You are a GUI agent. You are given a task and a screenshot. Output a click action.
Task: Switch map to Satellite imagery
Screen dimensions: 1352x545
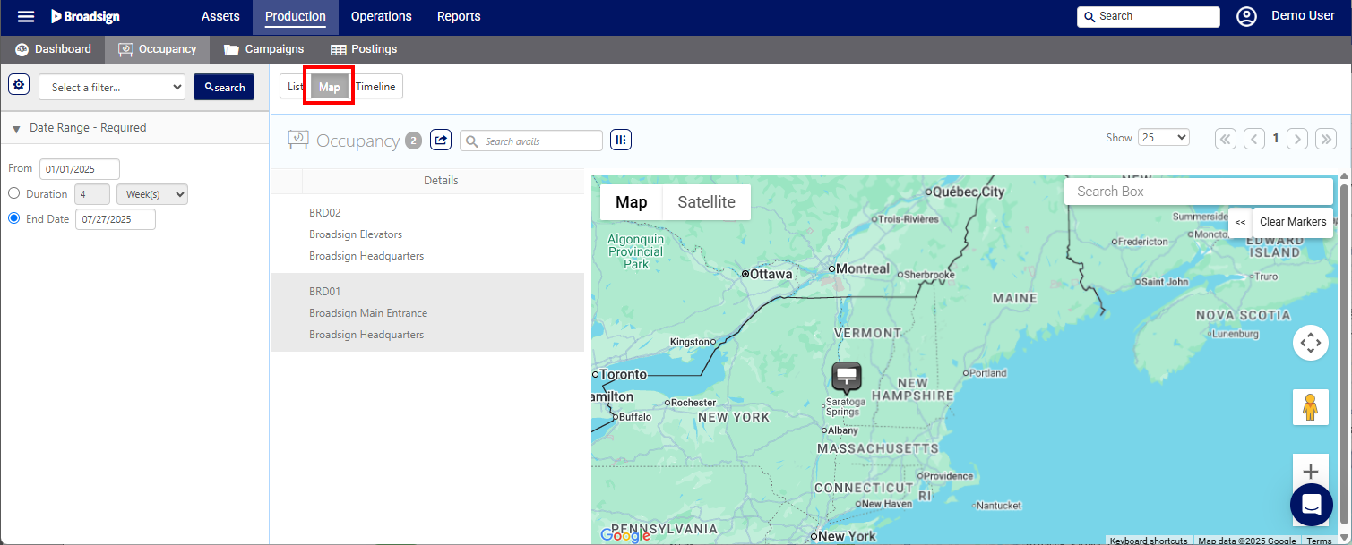point(707,202)
